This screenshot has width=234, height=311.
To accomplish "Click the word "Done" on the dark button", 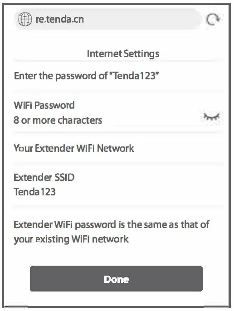I will point(116,279).
